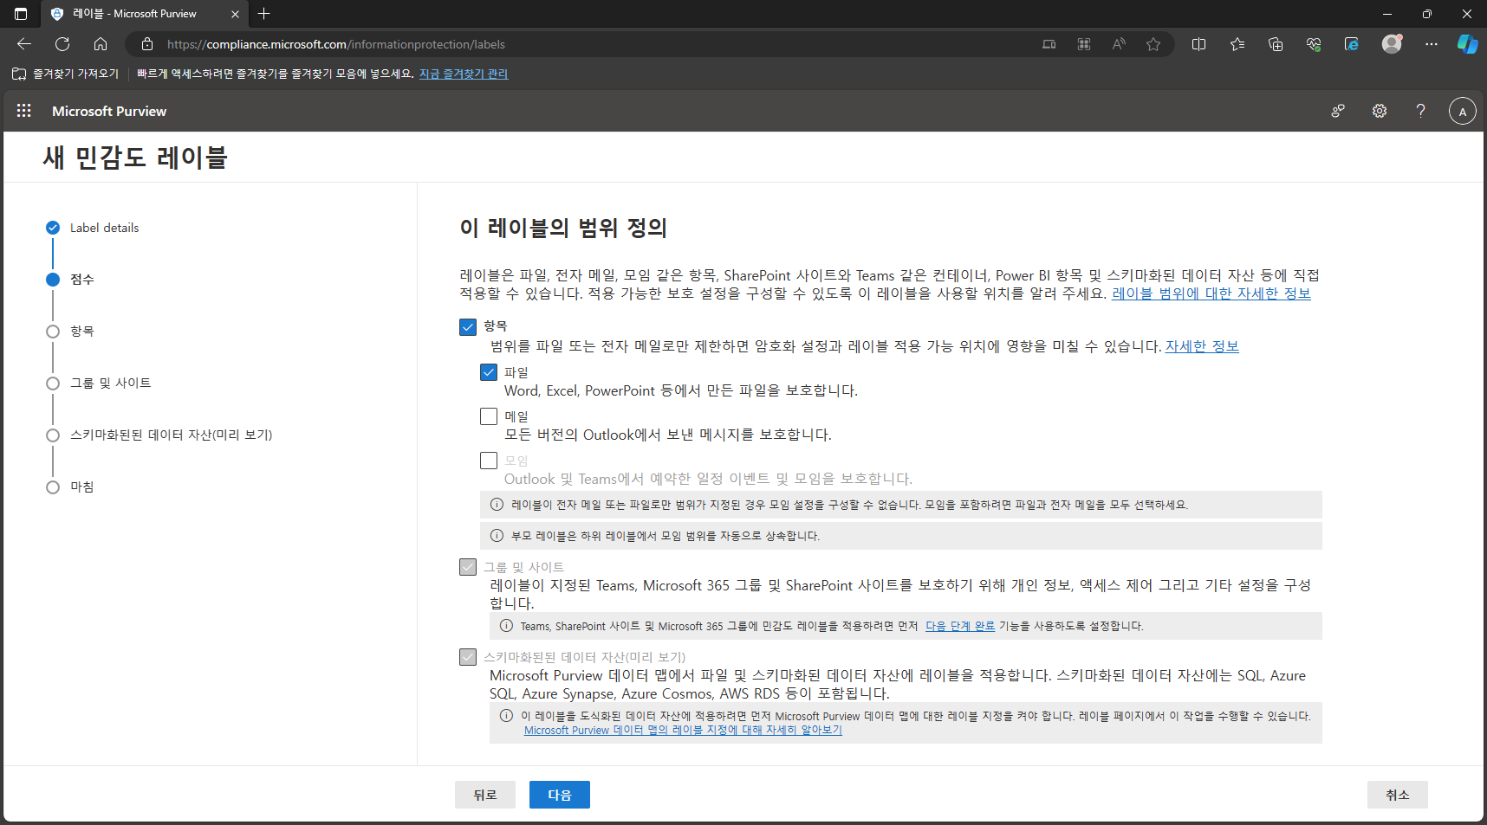Open the browser profile picture
This screenshot has height=825, width=1487.
[1392, 44]
